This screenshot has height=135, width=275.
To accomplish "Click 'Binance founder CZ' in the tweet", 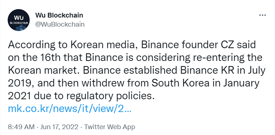I will [x=187, y=45].
